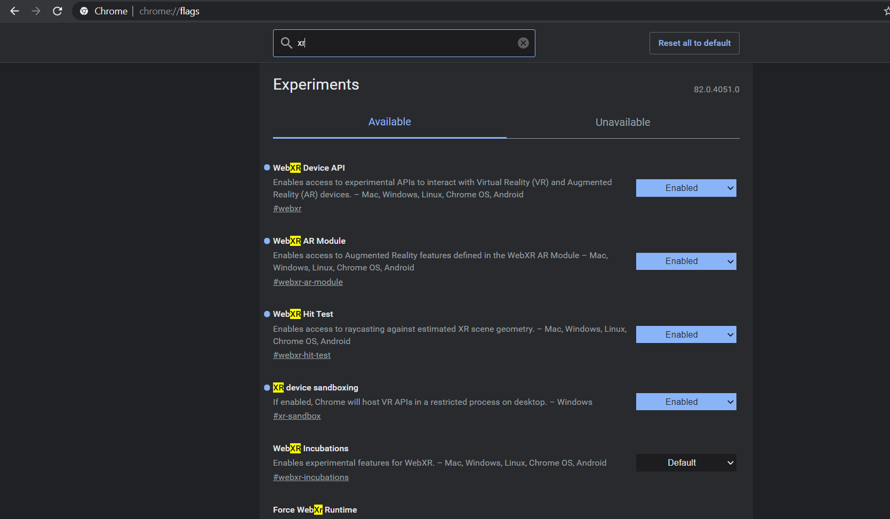The image size is (890, 519).
Task: Click the XR device sandboxing description text
Action: tap(432, 402)
